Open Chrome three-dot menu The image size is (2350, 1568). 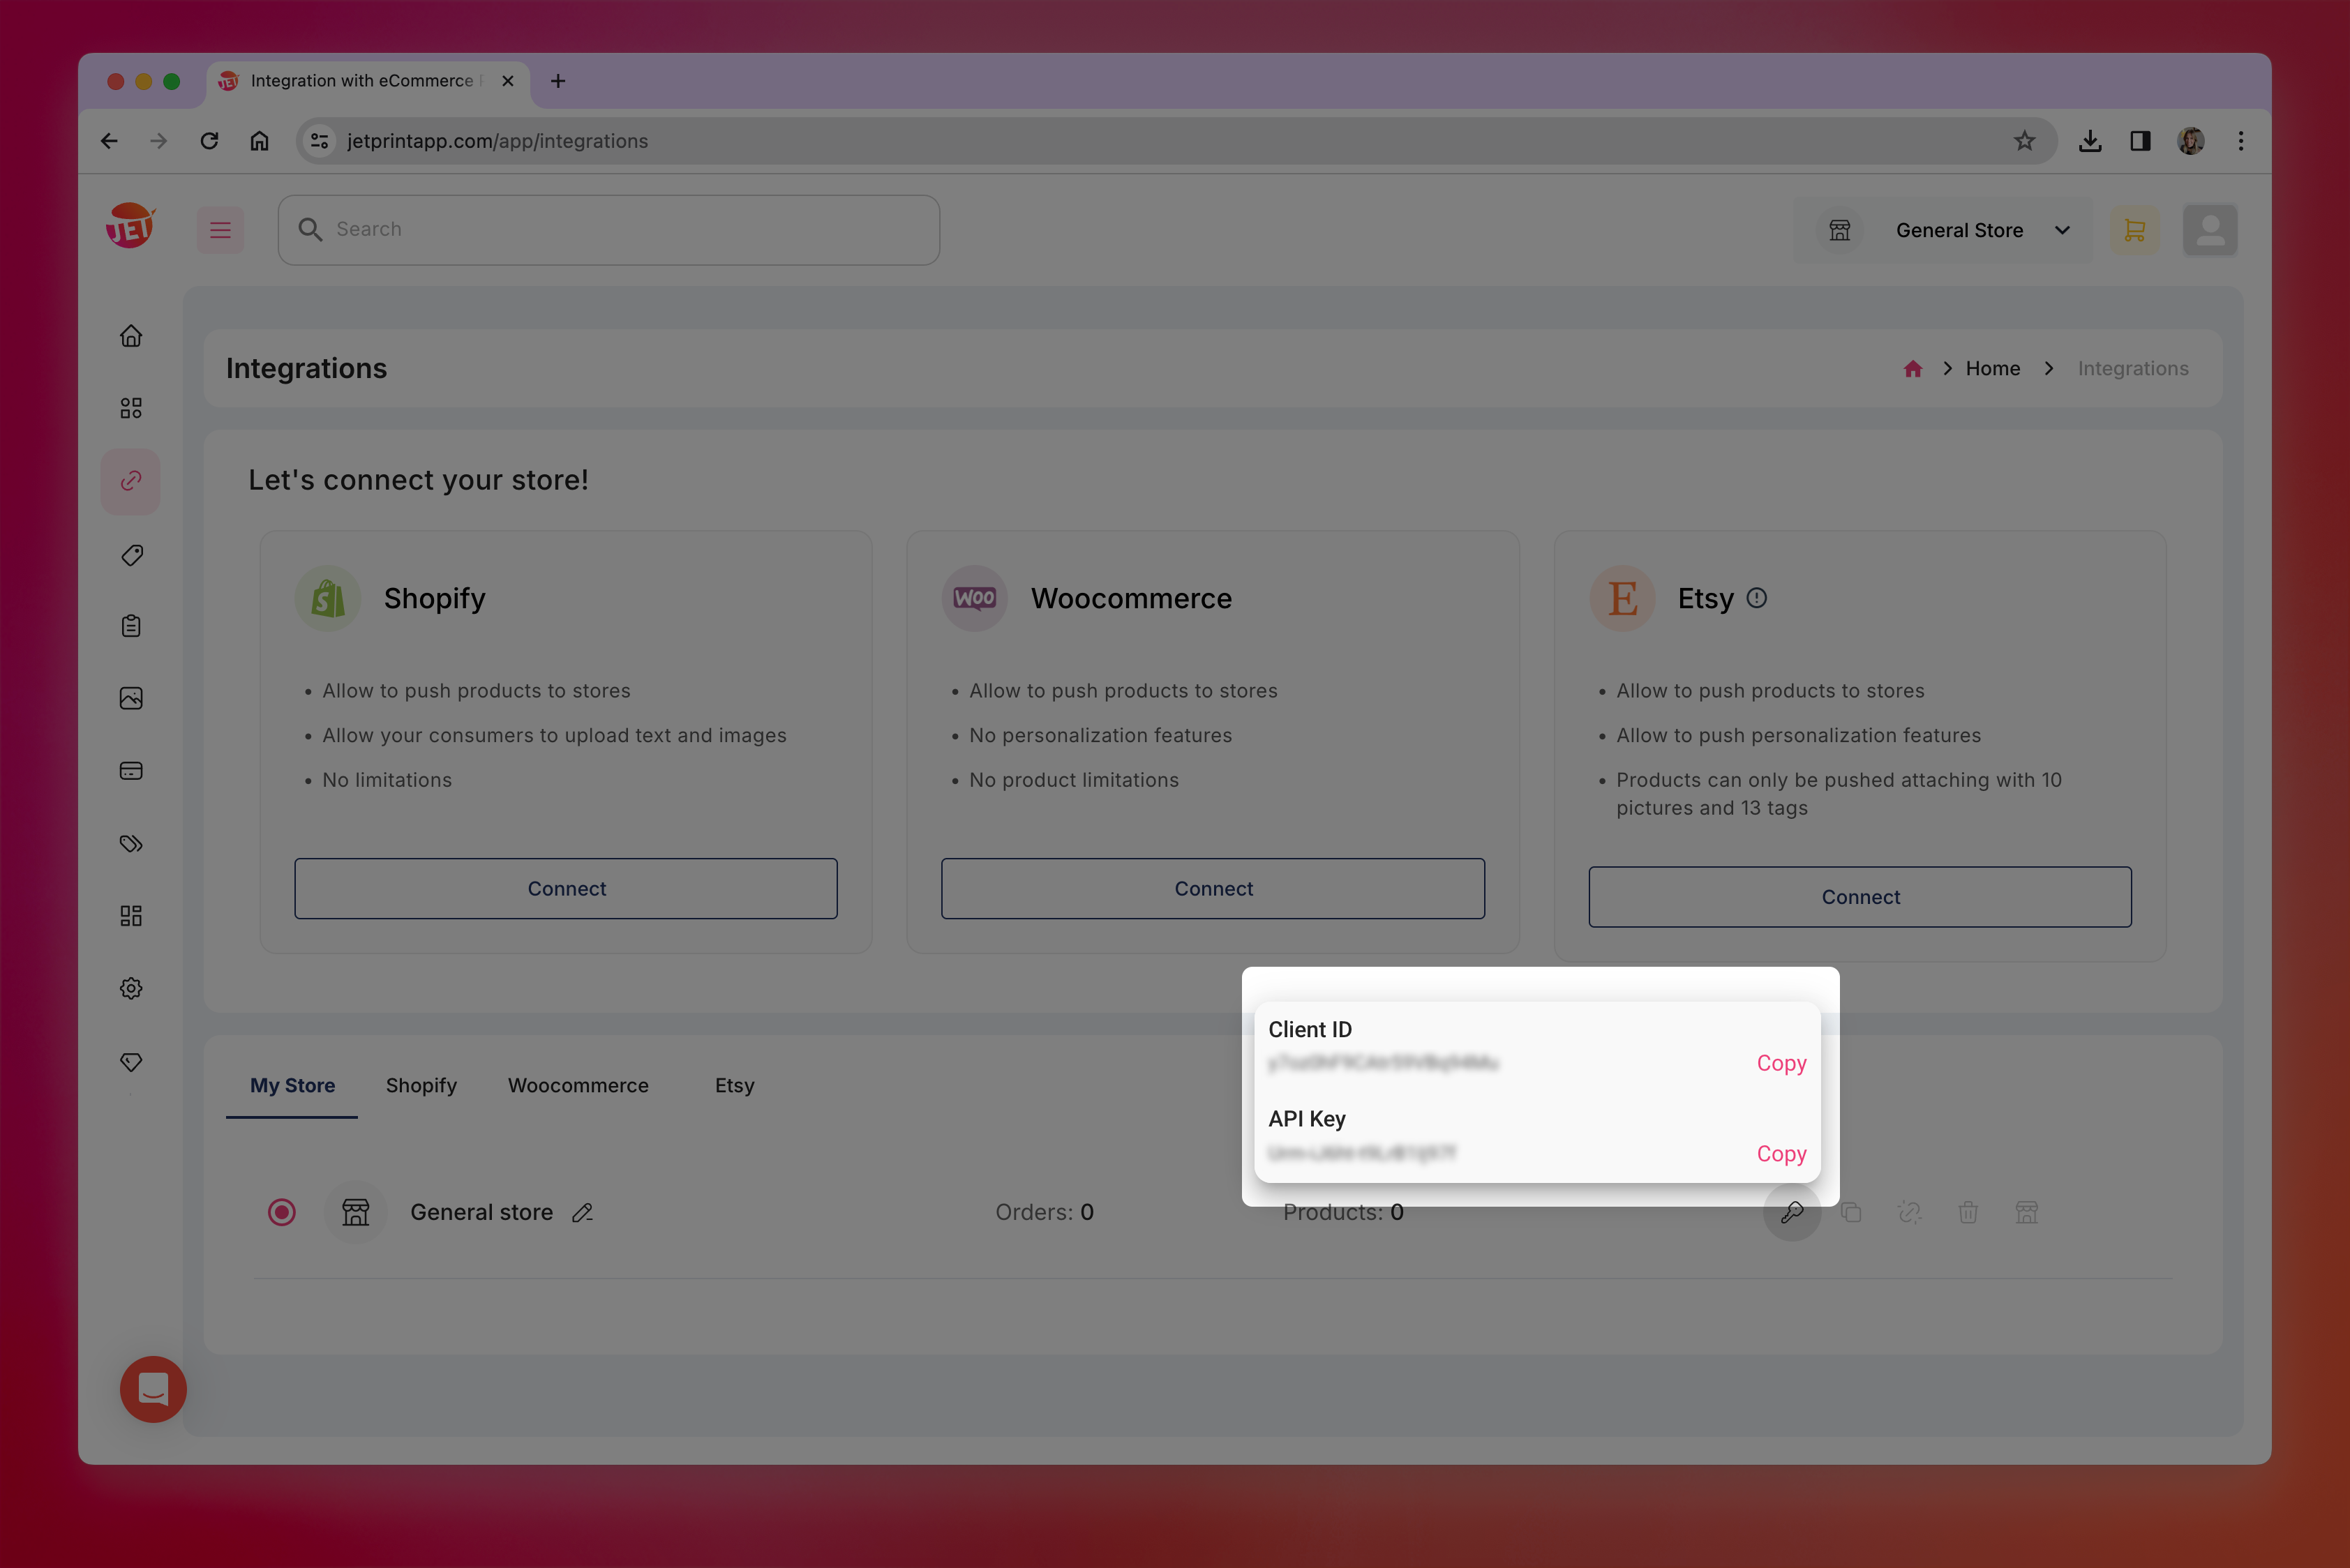(x=2241, y=141)
